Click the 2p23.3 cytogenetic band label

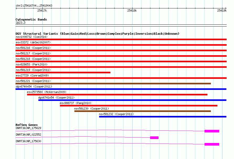tap(21, 23)
